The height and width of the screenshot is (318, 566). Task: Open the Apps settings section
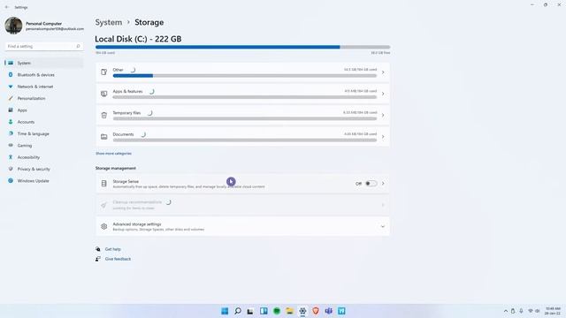(x=43, y=110)
